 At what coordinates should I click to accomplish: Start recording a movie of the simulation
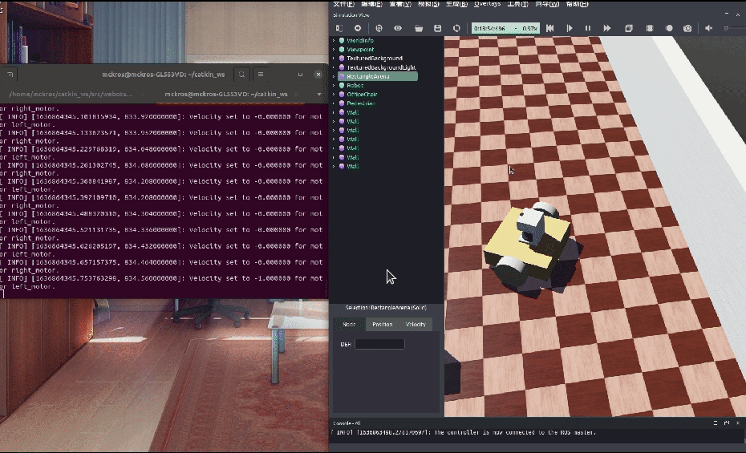pos(650,29)
